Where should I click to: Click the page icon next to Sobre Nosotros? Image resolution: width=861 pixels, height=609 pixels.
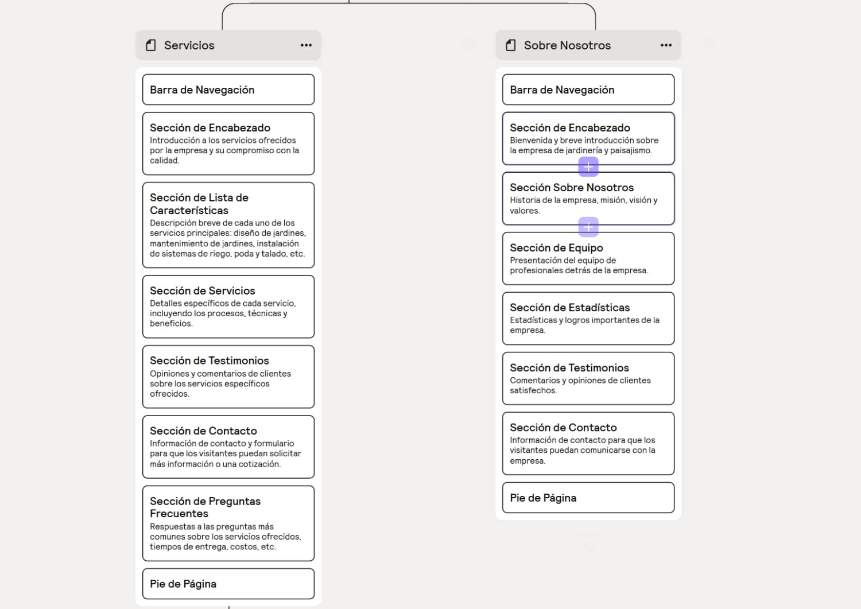[x=511, y=45]
